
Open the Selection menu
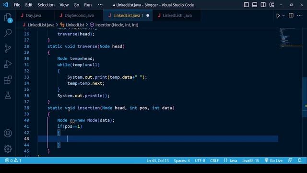(x=46, y=5)
